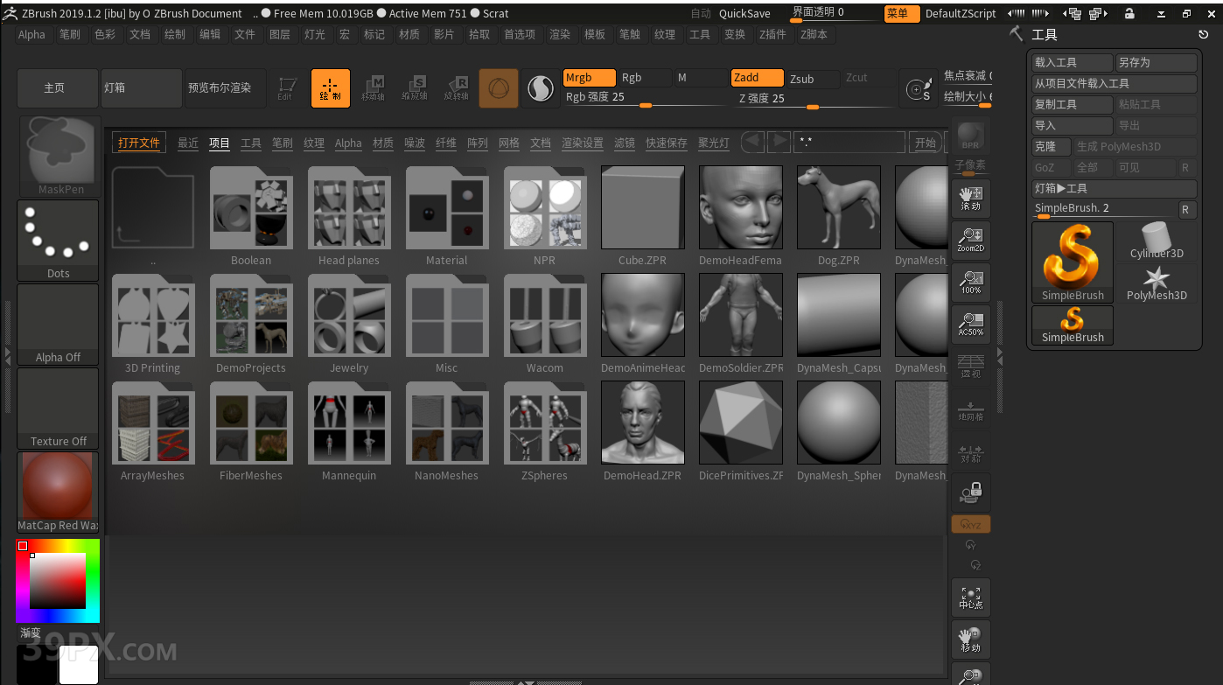This screenshot has width=1223, height=685.
Task: Select the Scale gizmo (缩放轴) button
Action: point(415,88)
